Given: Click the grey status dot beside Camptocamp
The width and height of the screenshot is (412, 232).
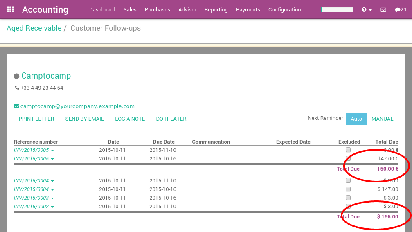Looking at the screenshot, I should tap(16, 76).
